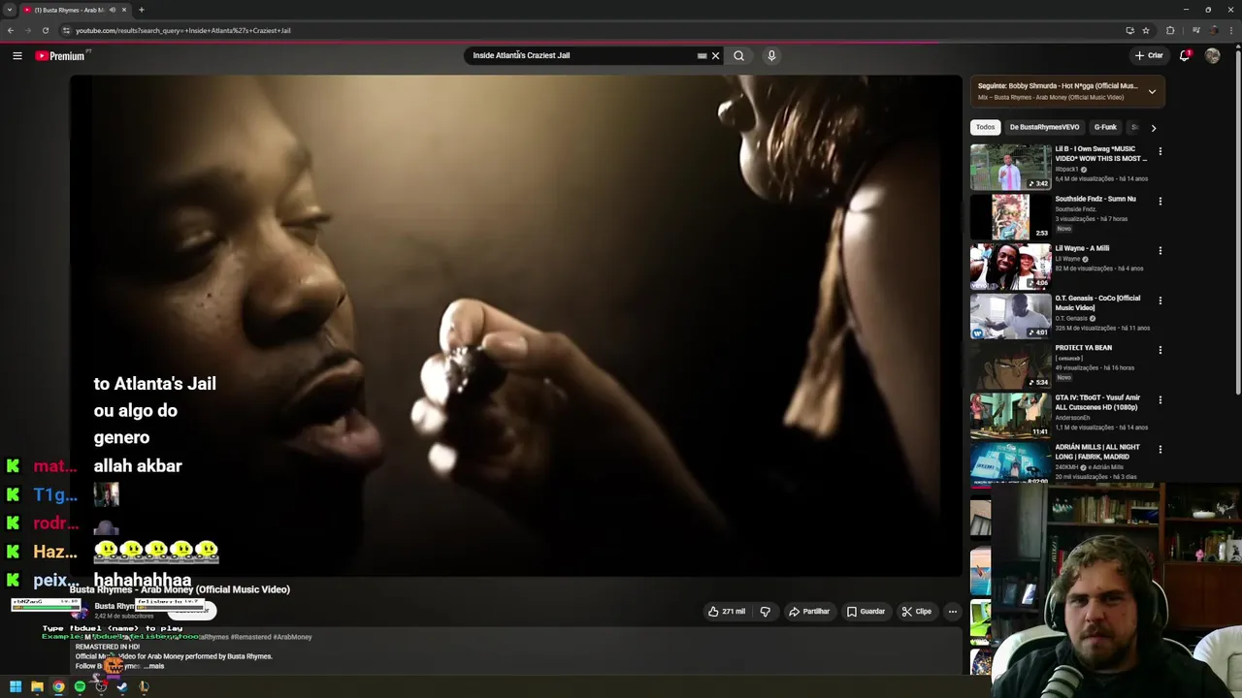Clear the search box with X

tap(716, 55)
